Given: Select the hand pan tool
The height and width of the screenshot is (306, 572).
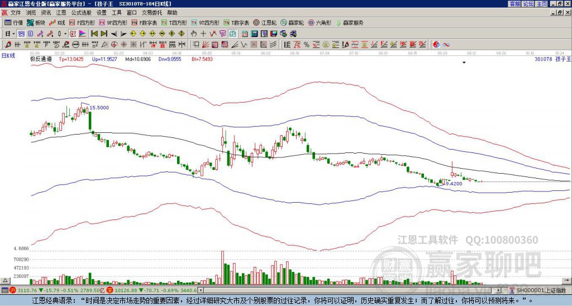Looking at the screenshot, I should coord(193,34).
